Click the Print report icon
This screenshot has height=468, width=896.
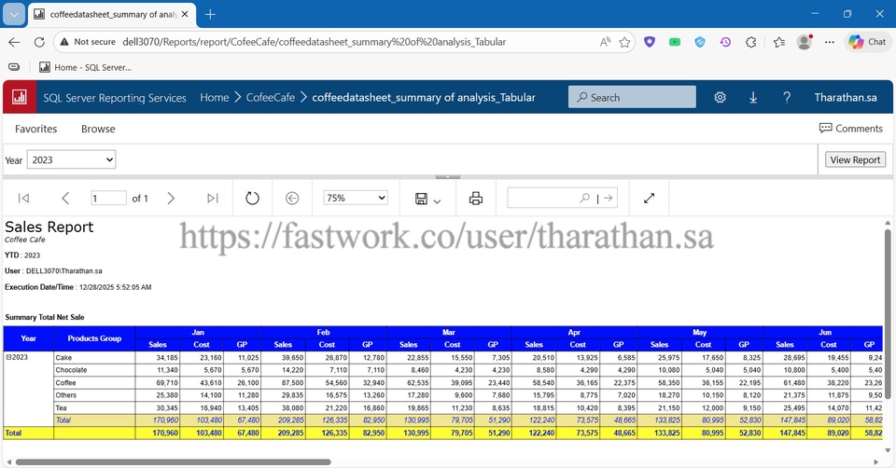point(476,198)
